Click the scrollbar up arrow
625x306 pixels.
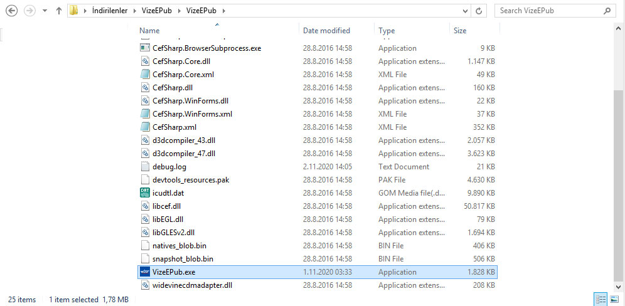[618, 29]
